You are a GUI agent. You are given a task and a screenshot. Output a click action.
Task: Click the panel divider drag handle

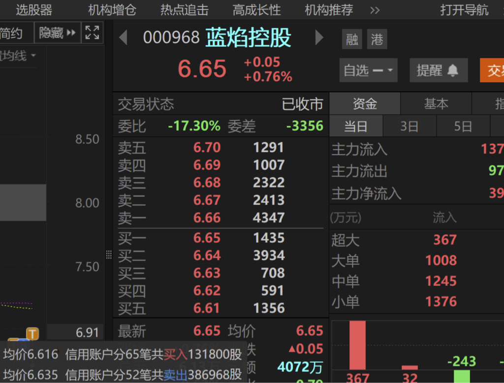(109, 255)
